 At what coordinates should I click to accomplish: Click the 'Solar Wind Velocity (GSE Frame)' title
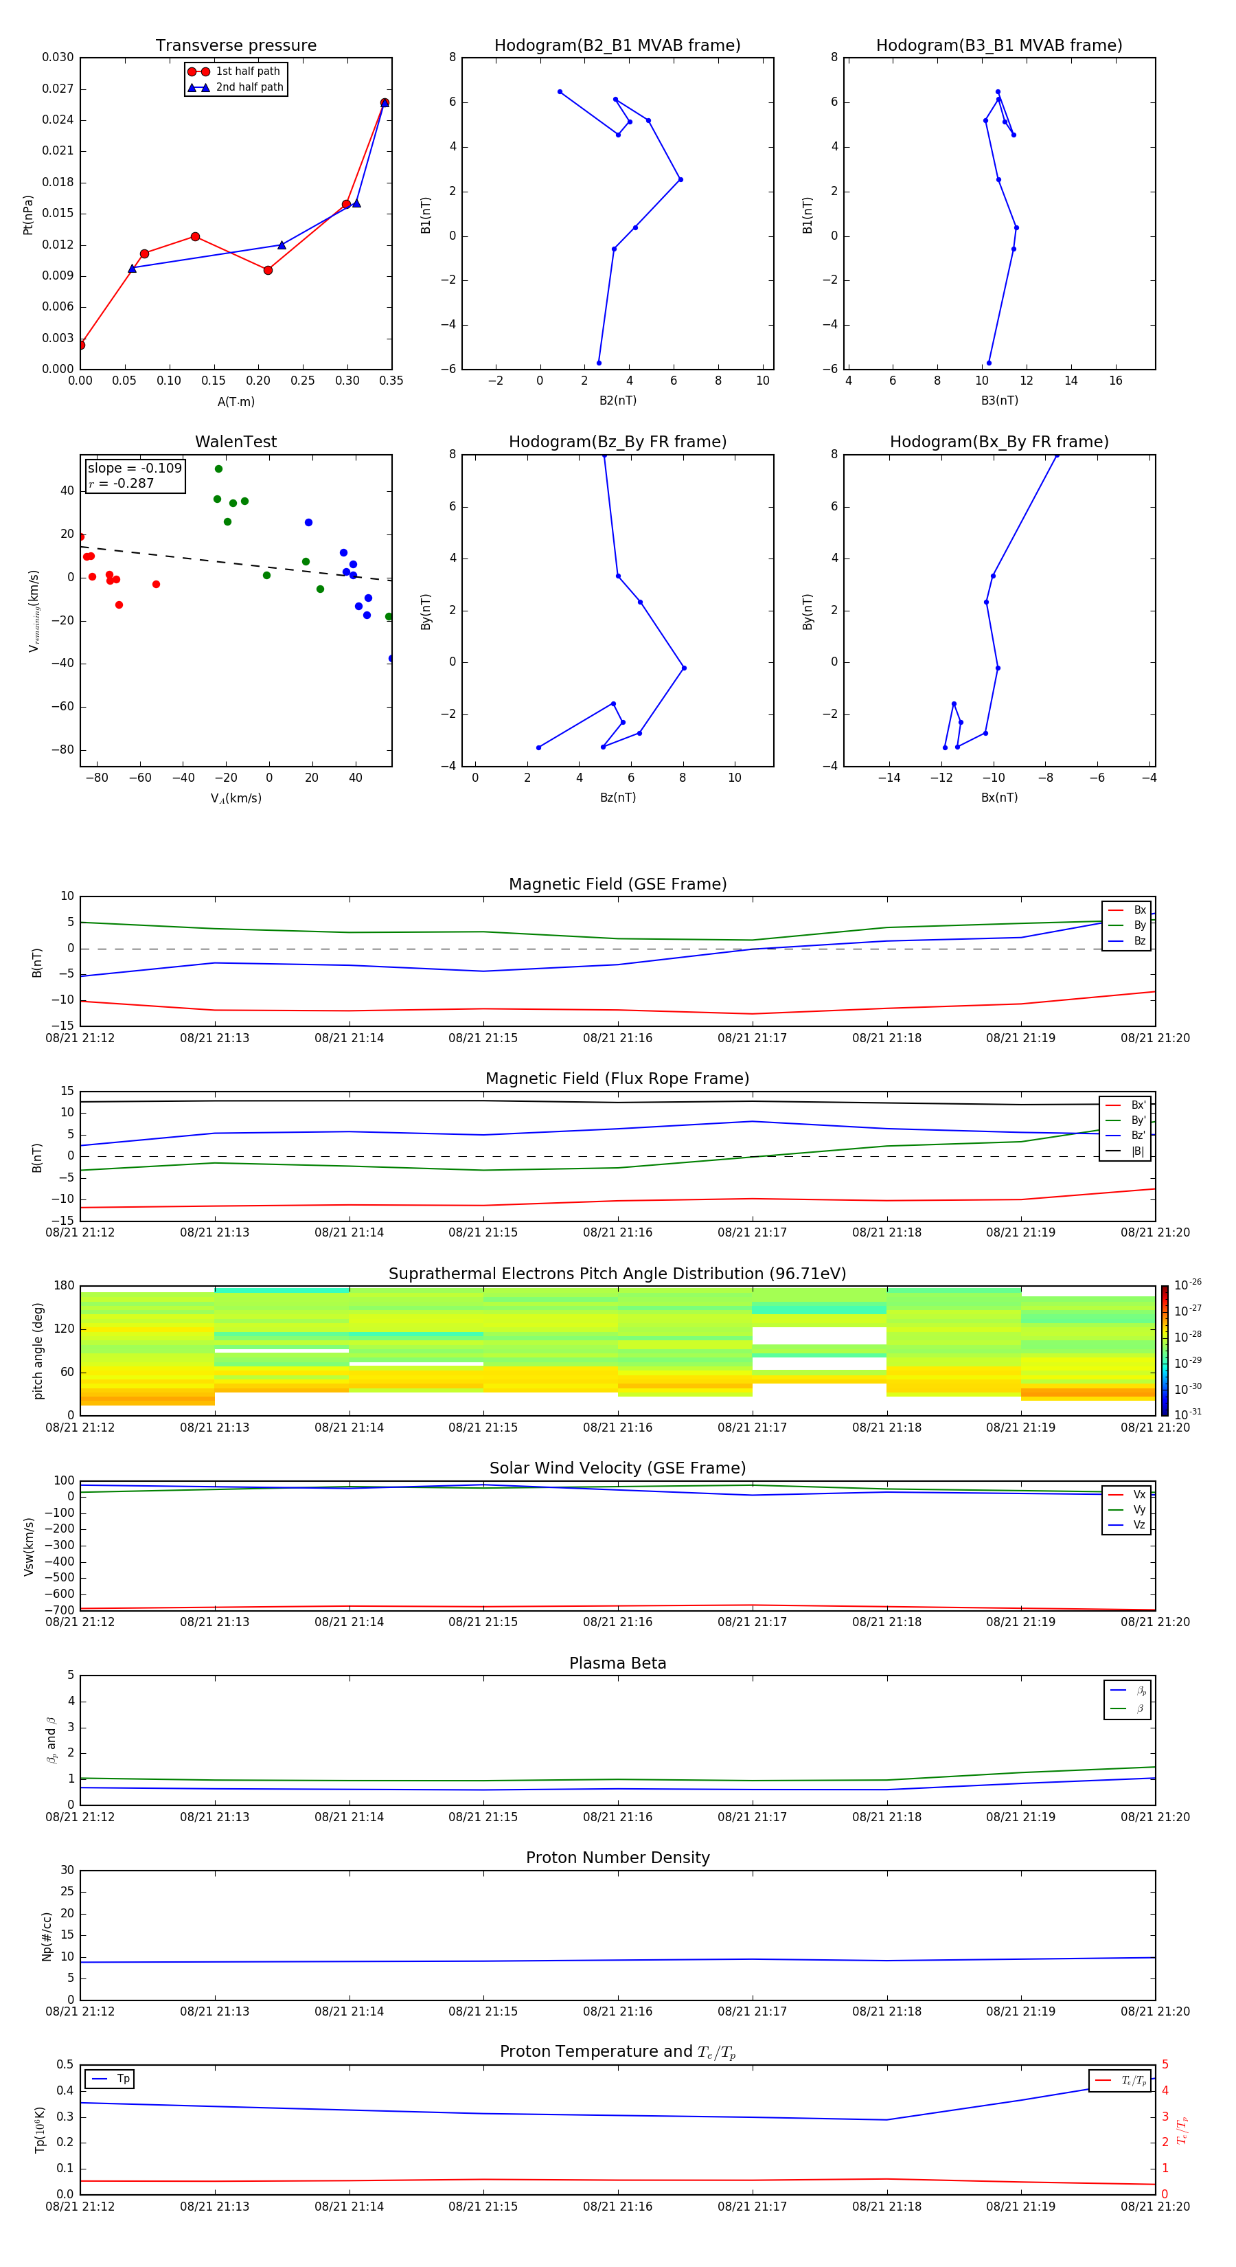[617, 1468]
